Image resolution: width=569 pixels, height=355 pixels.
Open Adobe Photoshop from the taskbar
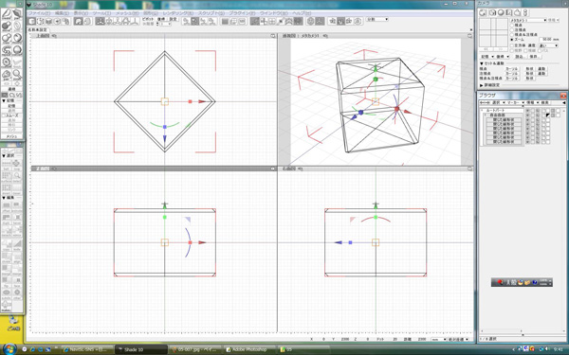[x=248, y=349]
